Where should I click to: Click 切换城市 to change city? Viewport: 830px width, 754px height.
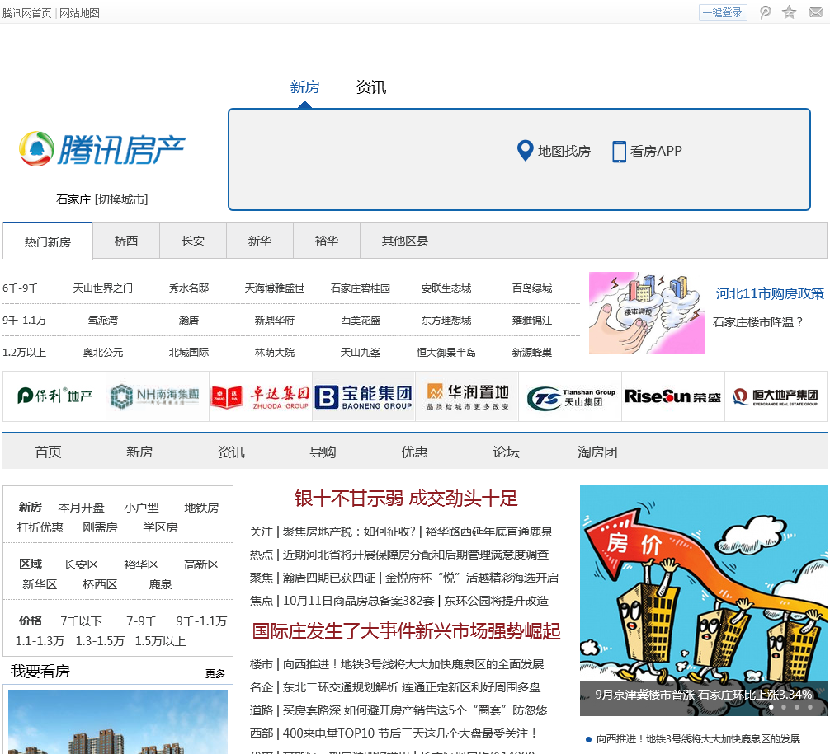121,199
